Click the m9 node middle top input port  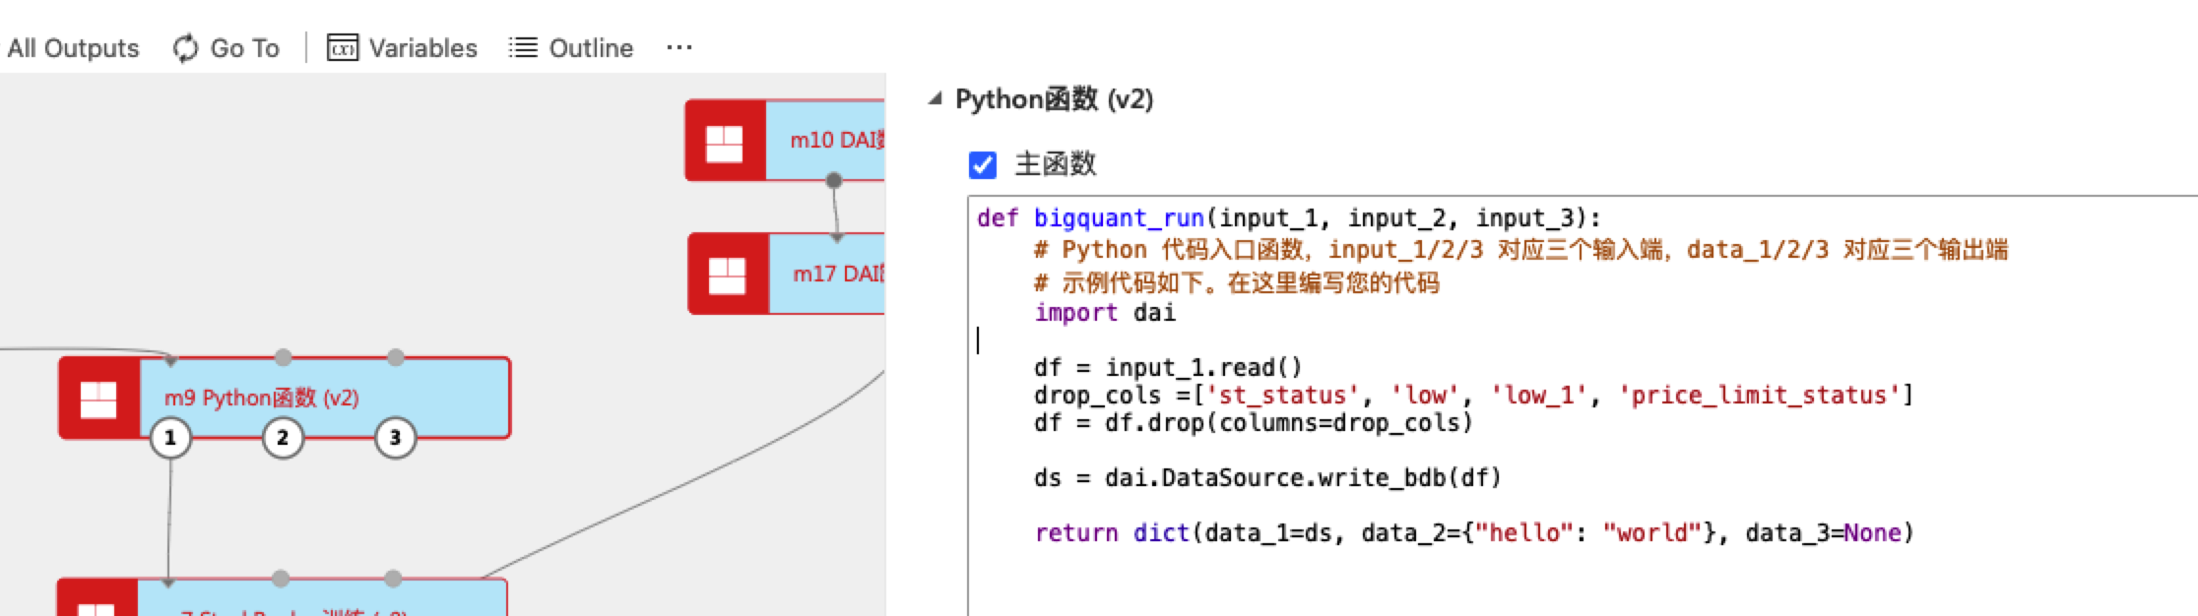(x=284, y=356)
